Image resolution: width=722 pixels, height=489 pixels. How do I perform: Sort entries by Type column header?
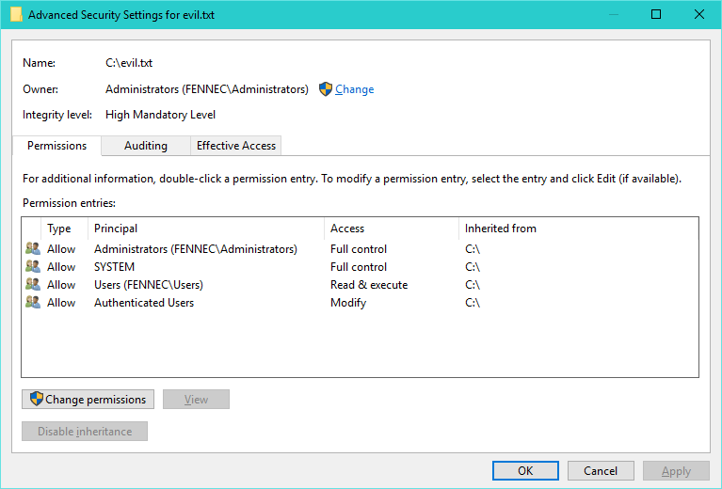[59, 229]
